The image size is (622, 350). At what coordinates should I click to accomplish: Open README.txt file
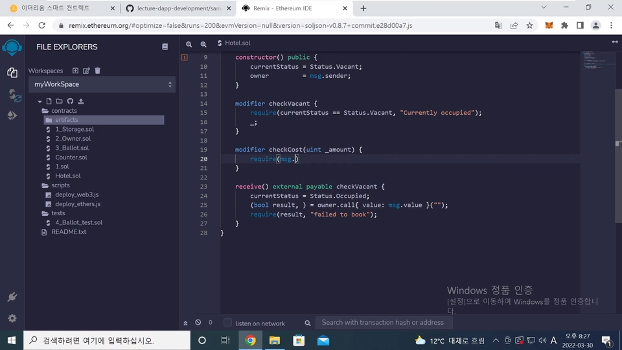point(69,232)
